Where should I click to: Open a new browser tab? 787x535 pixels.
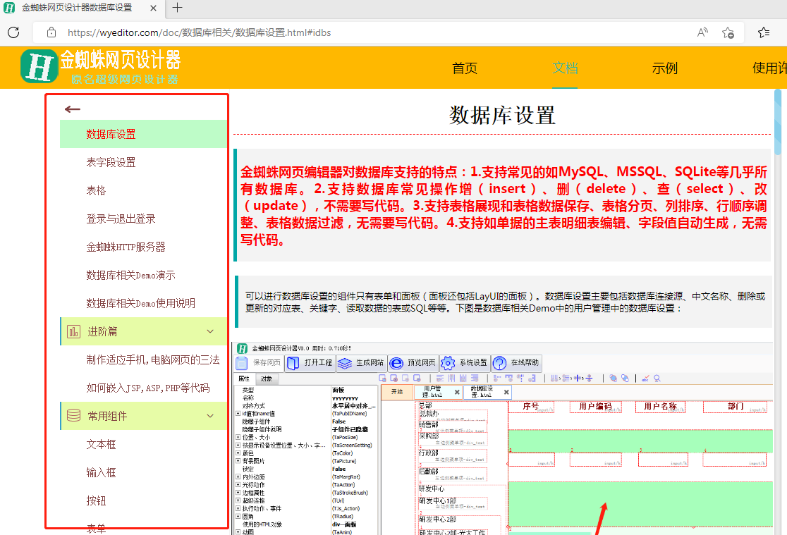[x=177, y=8]
